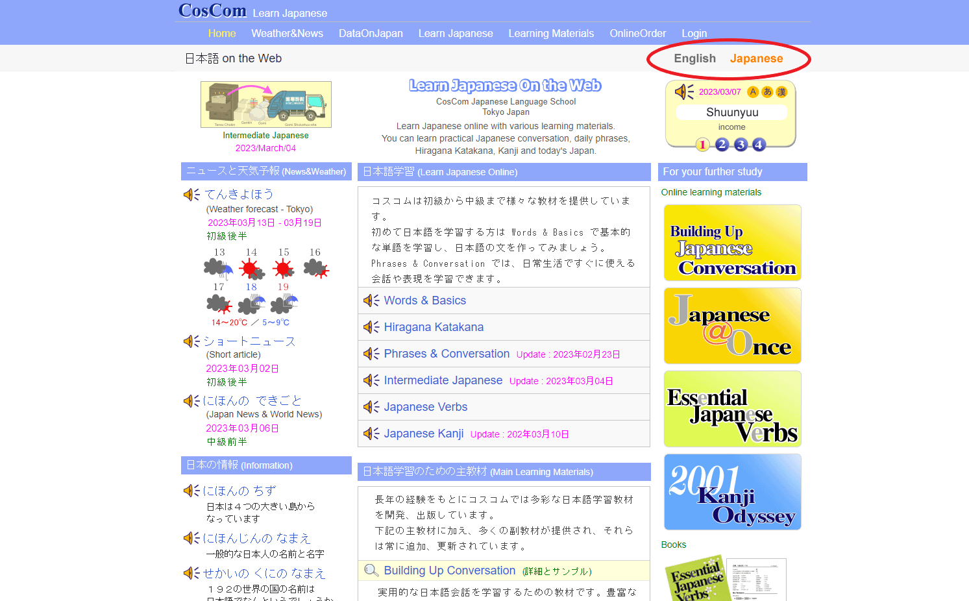Click the hiragana 'あ' display icon
The image size is (969, 601).
click(x=767, y=92)
